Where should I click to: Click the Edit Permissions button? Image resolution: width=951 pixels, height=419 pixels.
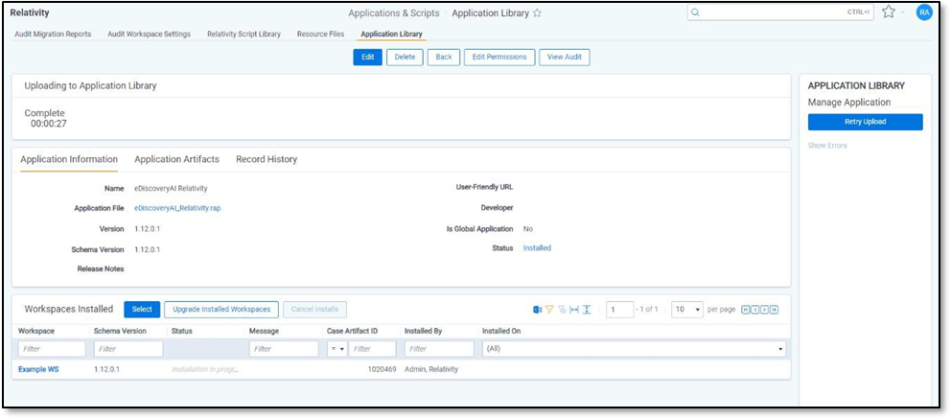coord(499,57)
